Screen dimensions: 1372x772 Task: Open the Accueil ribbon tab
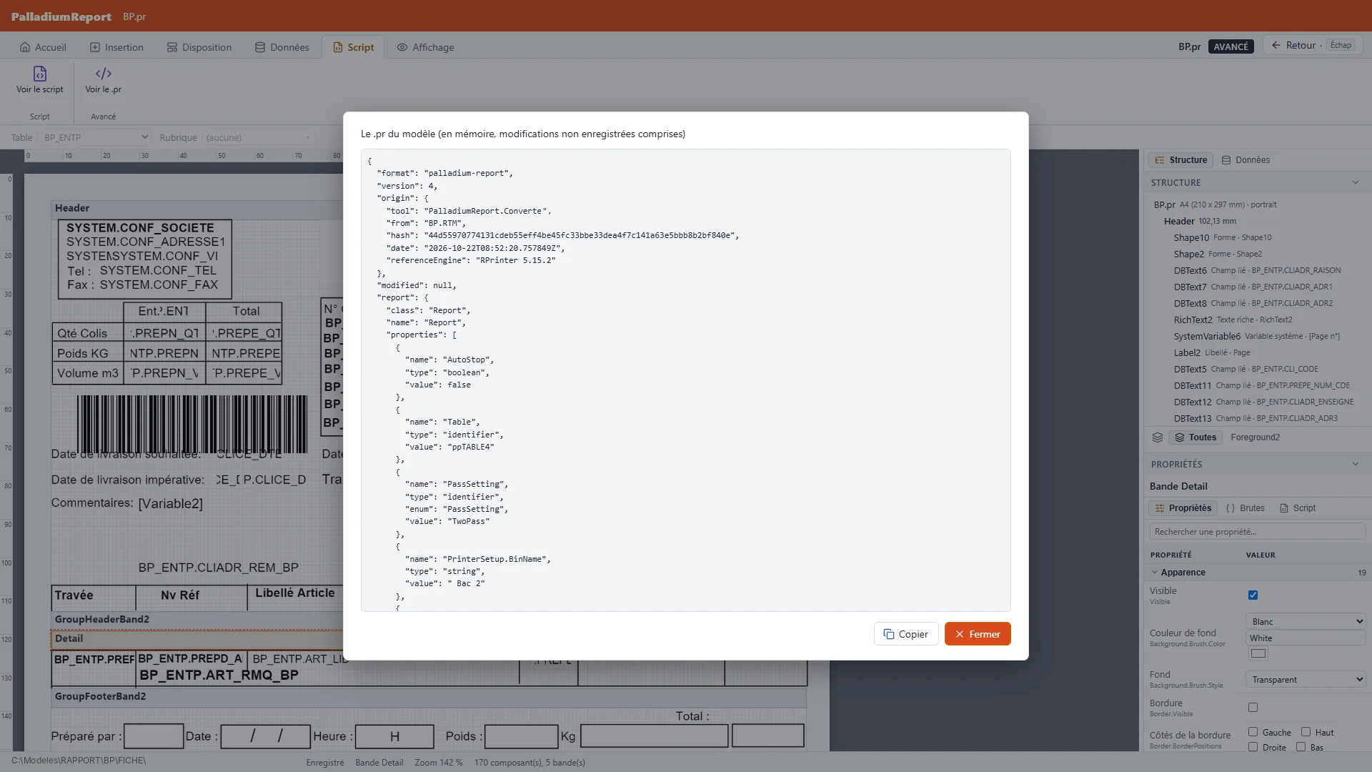coord(43,47)
